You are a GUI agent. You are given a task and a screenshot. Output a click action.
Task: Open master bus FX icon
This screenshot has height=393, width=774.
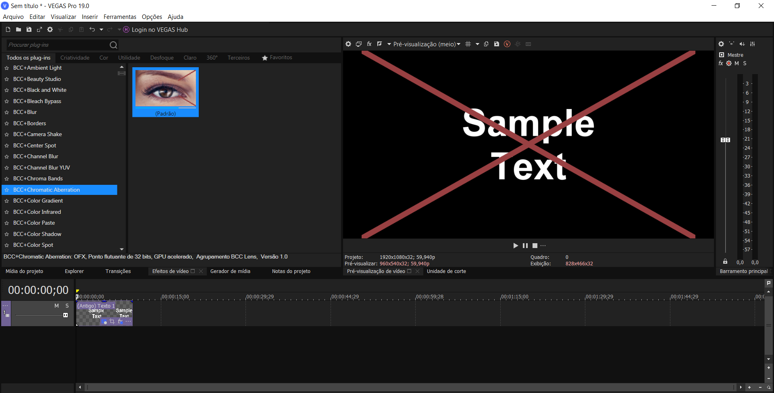click(x=721, y=63)
